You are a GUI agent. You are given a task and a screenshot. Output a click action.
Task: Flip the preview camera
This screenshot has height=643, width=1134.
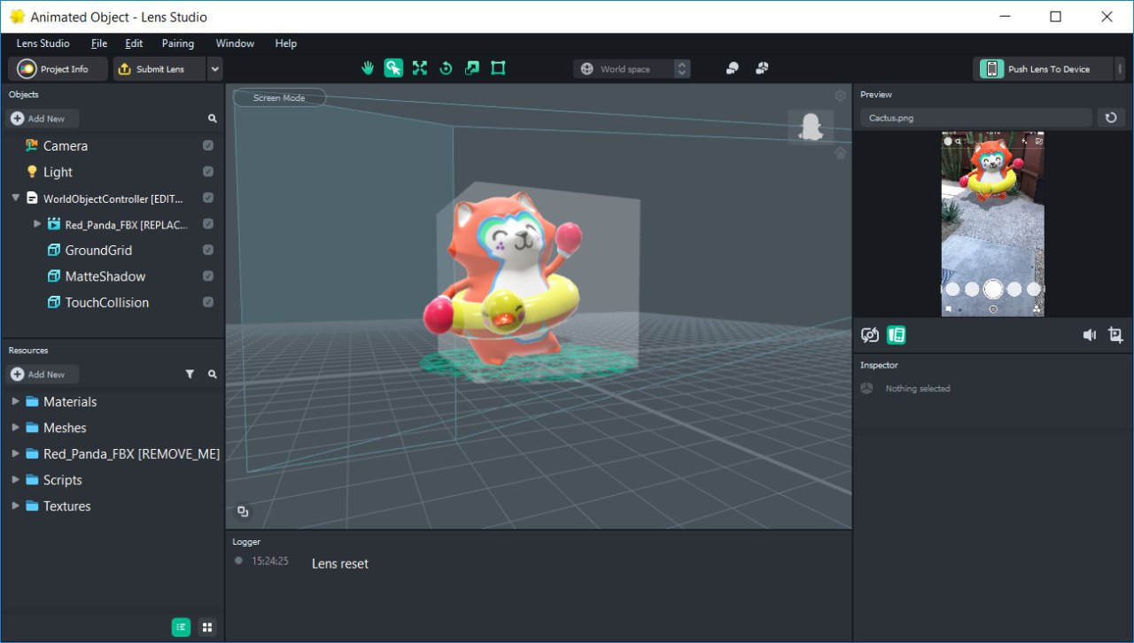870,335
